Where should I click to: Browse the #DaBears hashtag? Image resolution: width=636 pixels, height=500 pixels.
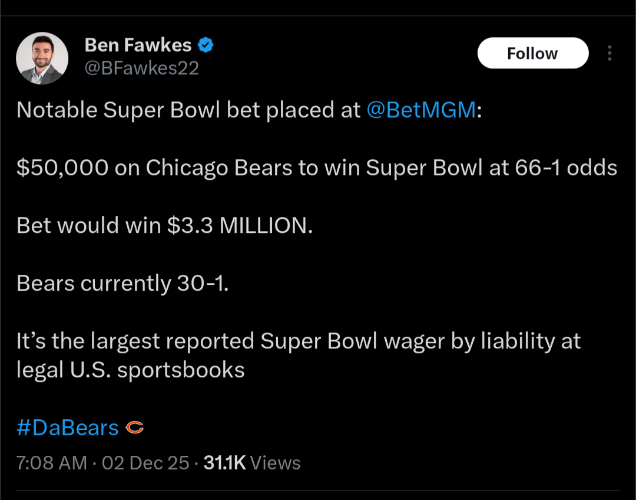coord(67,427)
